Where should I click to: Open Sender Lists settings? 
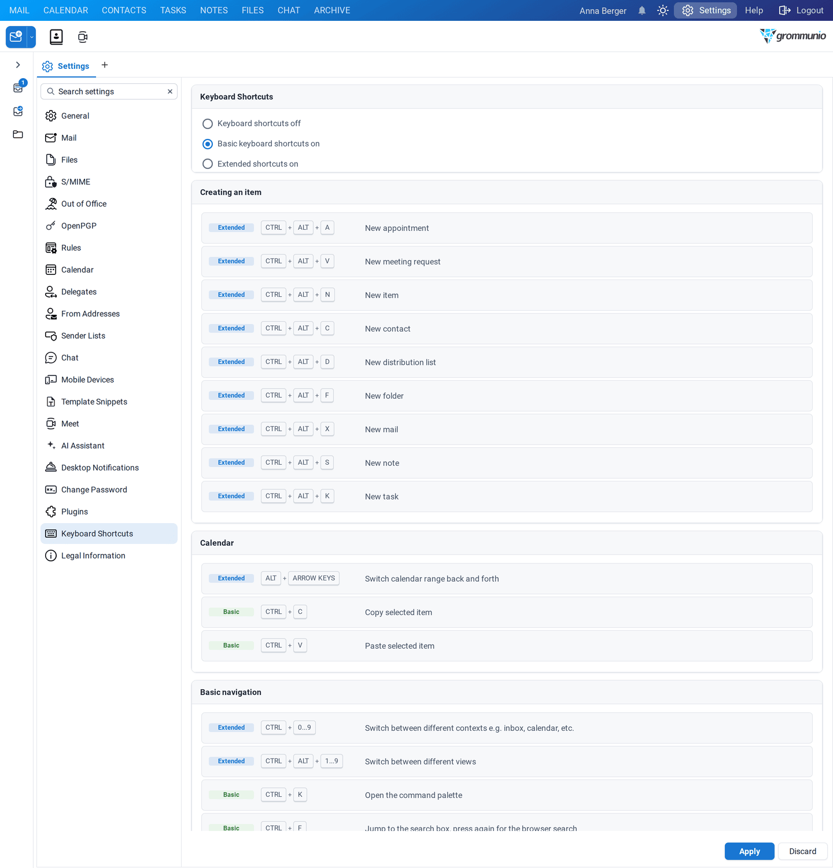(109, 336)
